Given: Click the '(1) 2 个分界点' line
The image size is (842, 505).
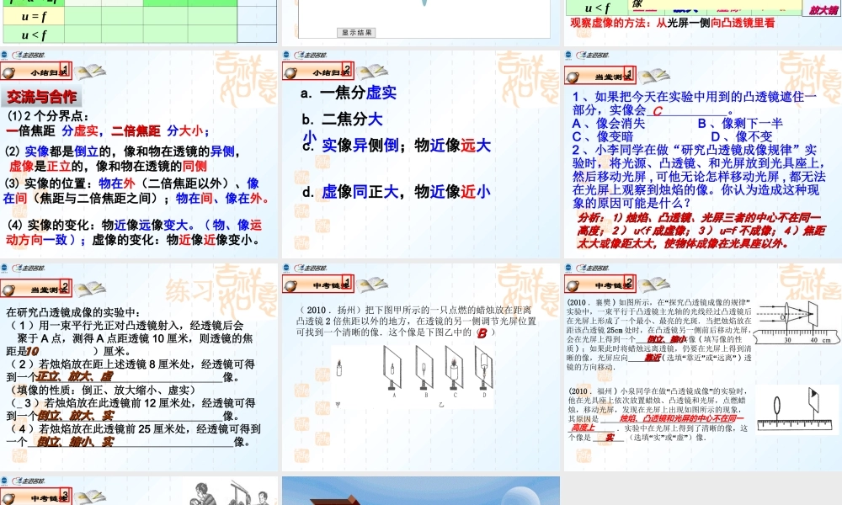Looking at the screenshot, I should click(48, 116).
